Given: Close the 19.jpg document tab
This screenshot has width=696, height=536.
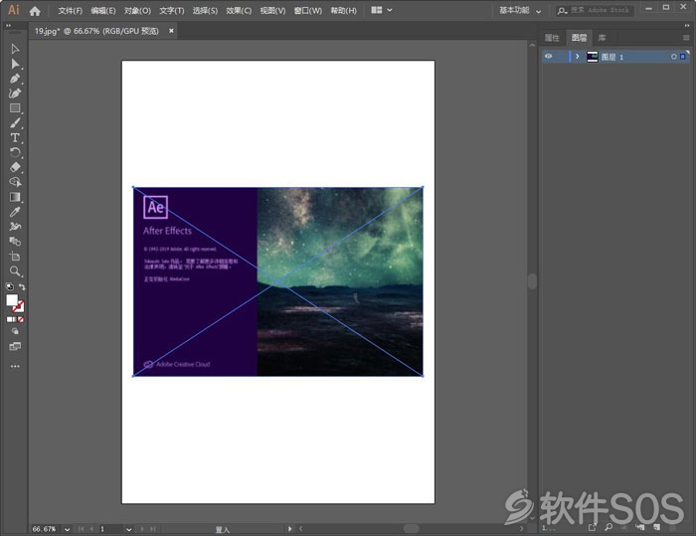Looking at the screenshot, I should pyautogui.click(x=171, y=31).
